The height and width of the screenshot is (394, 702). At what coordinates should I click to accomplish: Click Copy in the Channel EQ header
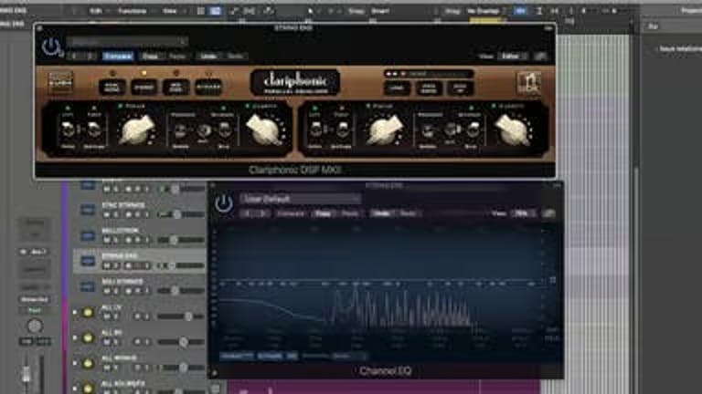point(323,213)
